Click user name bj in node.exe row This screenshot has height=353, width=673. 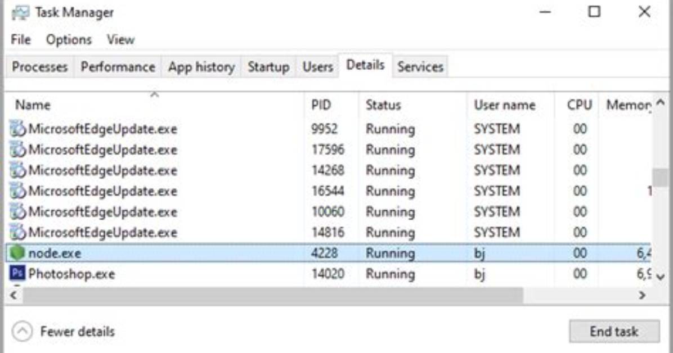479,254
